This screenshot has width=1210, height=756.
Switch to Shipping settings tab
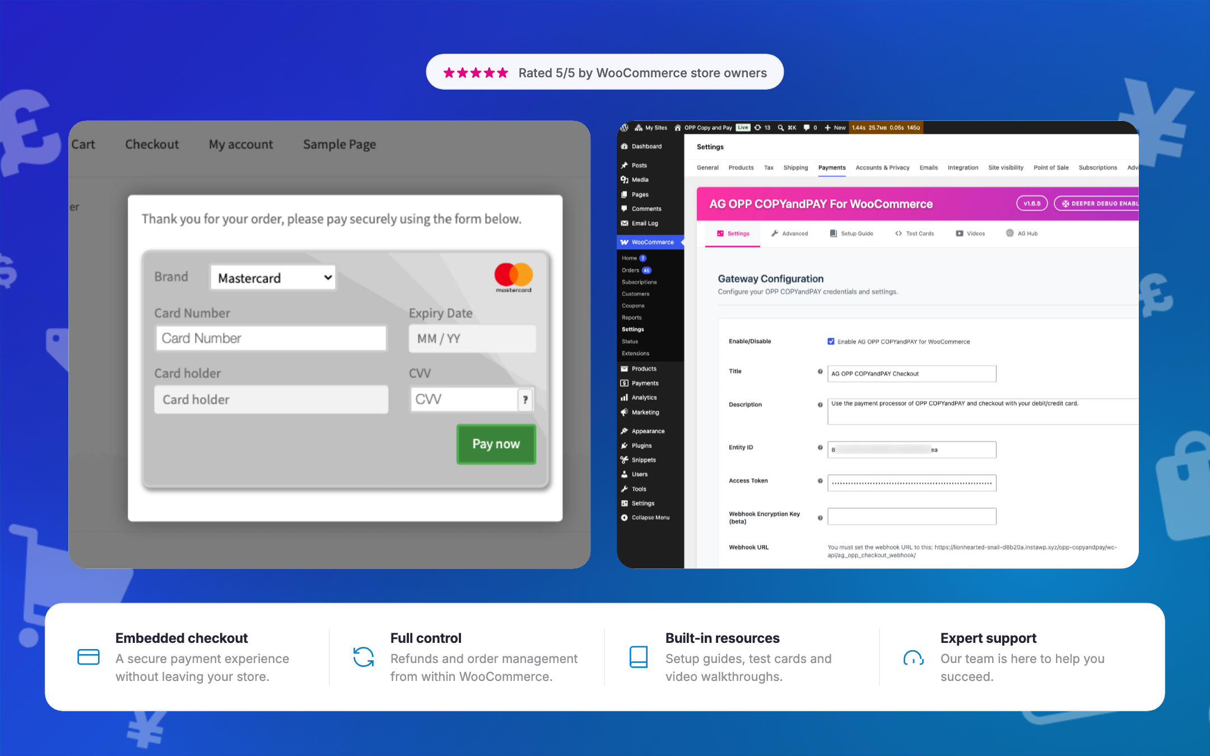(x=795, y=167)
